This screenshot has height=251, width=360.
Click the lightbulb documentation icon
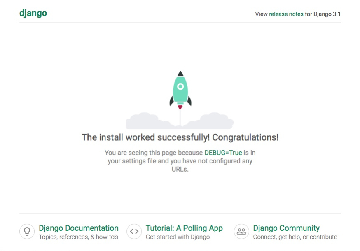click(x=27, y=232)
